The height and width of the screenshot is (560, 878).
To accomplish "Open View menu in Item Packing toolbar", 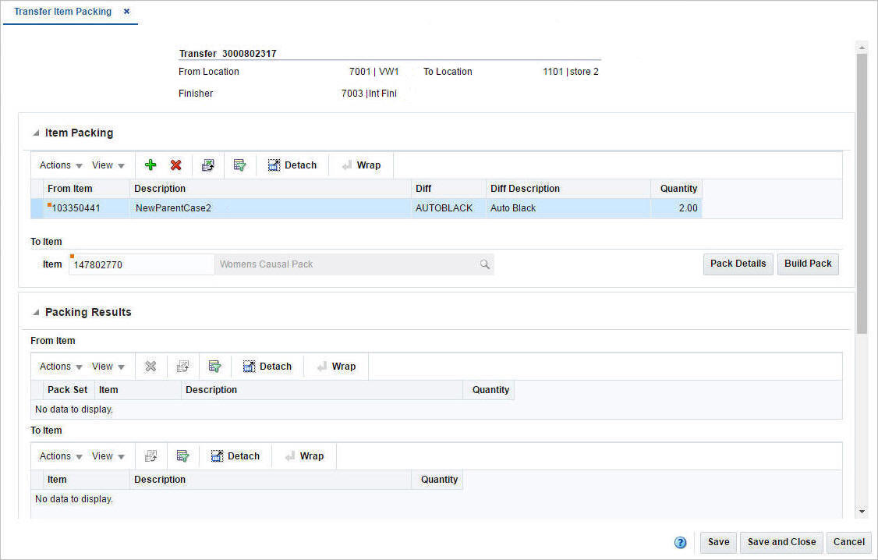I will tap(108, 165).
